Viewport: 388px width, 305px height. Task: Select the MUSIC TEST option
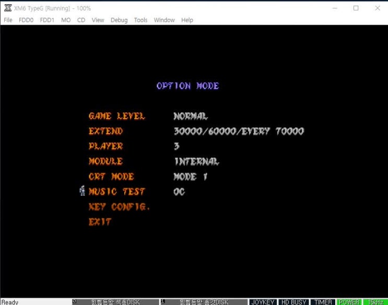pos(117,192)
